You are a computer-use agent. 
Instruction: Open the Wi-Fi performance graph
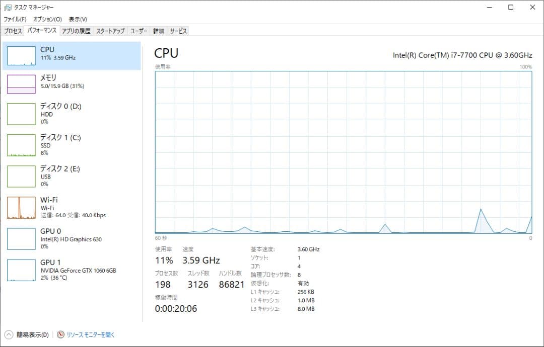point(21,208)
